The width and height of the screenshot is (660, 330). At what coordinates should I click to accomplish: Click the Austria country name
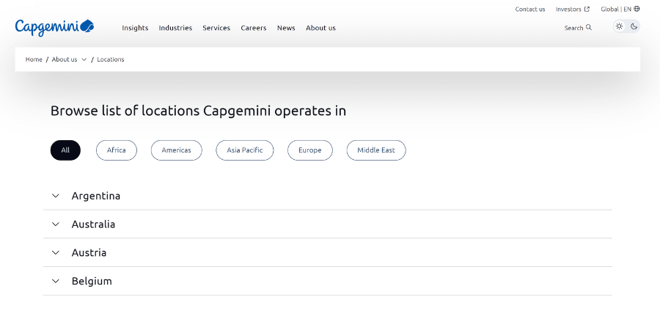coord(89,252)
